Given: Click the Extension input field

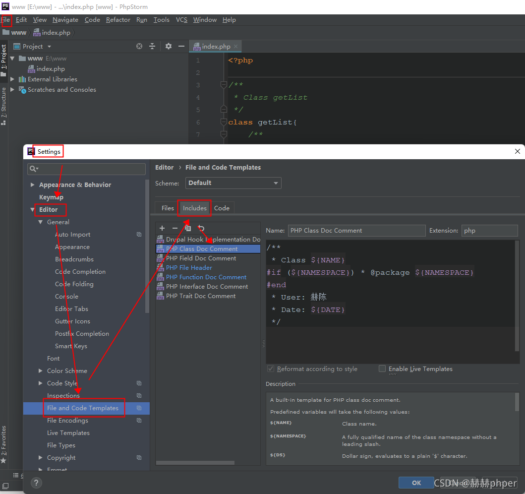Looking at the screenshot, I should [x=489, y=230].
